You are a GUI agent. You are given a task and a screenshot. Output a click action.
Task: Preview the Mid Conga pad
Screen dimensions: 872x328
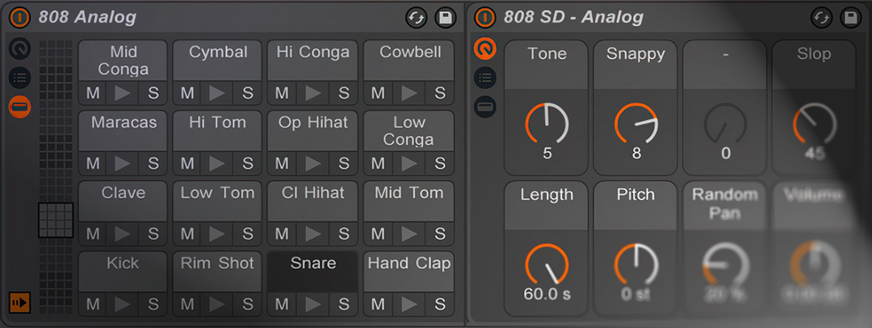pyautogui.click(x=123, y=93)
